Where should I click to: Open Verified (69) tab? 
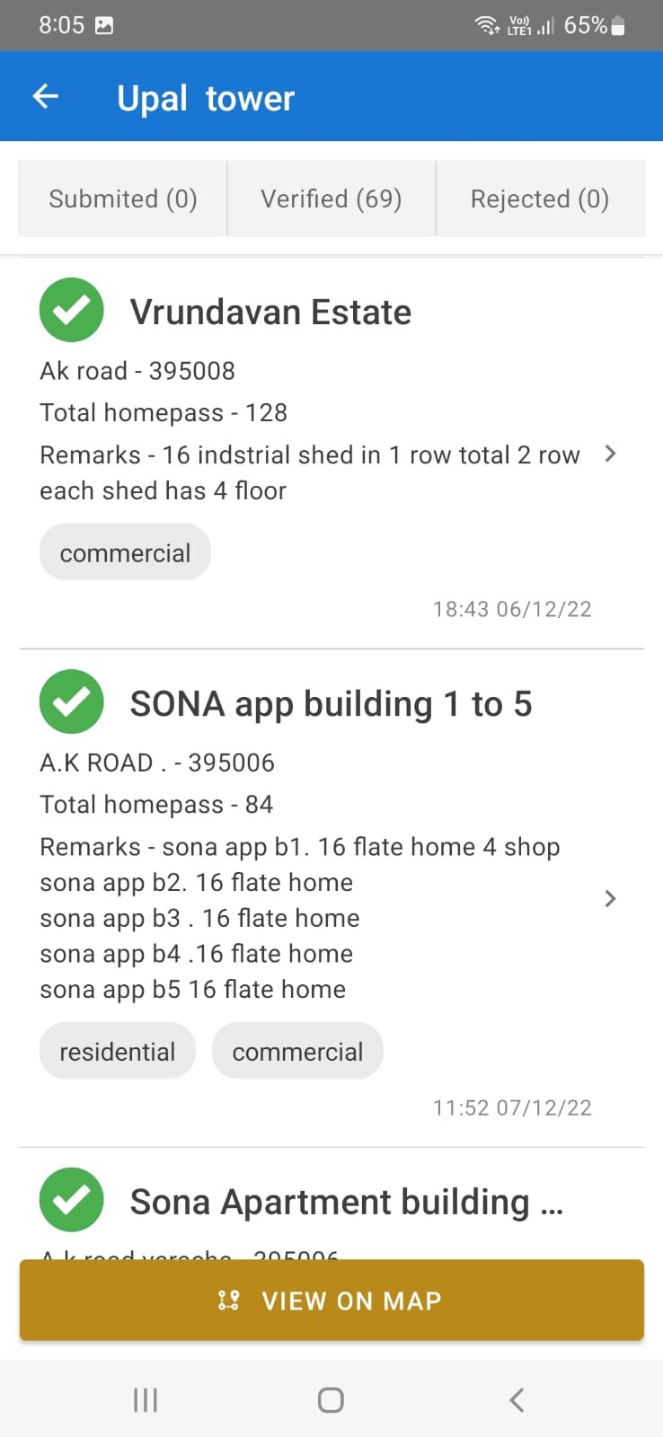tap(331, 198)
